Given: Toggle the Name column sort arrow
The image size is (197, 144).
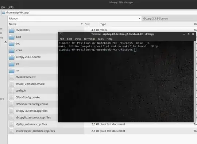Looking at the screenshot, I should tap(82, 24).
